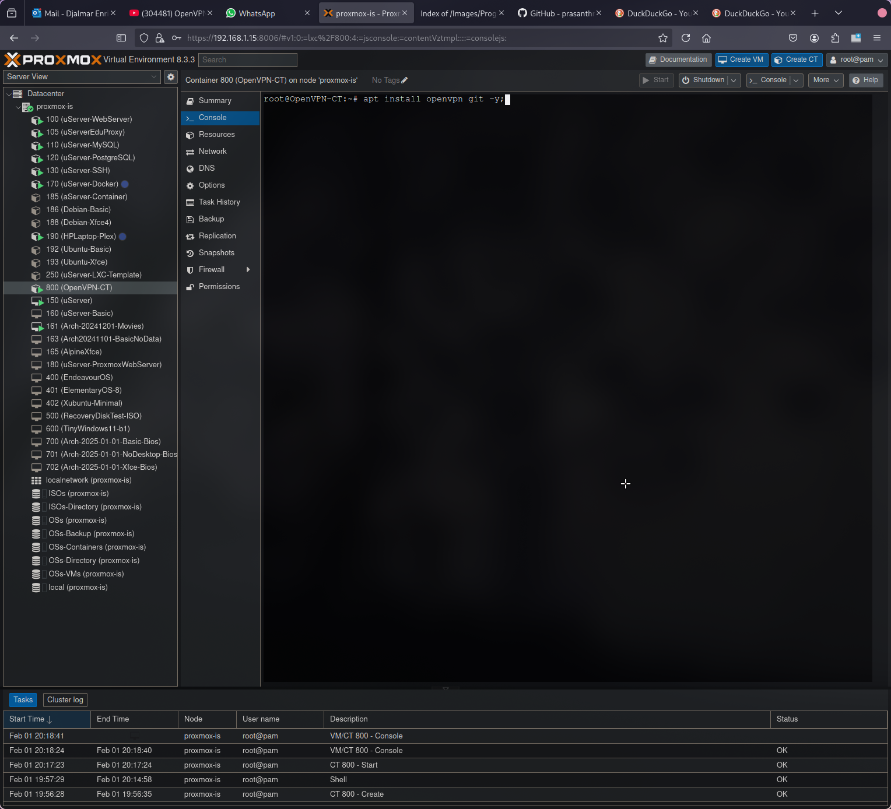Bookmark this page with the star icon
This screenshot has height=809, width=891.
click(662, 38)
